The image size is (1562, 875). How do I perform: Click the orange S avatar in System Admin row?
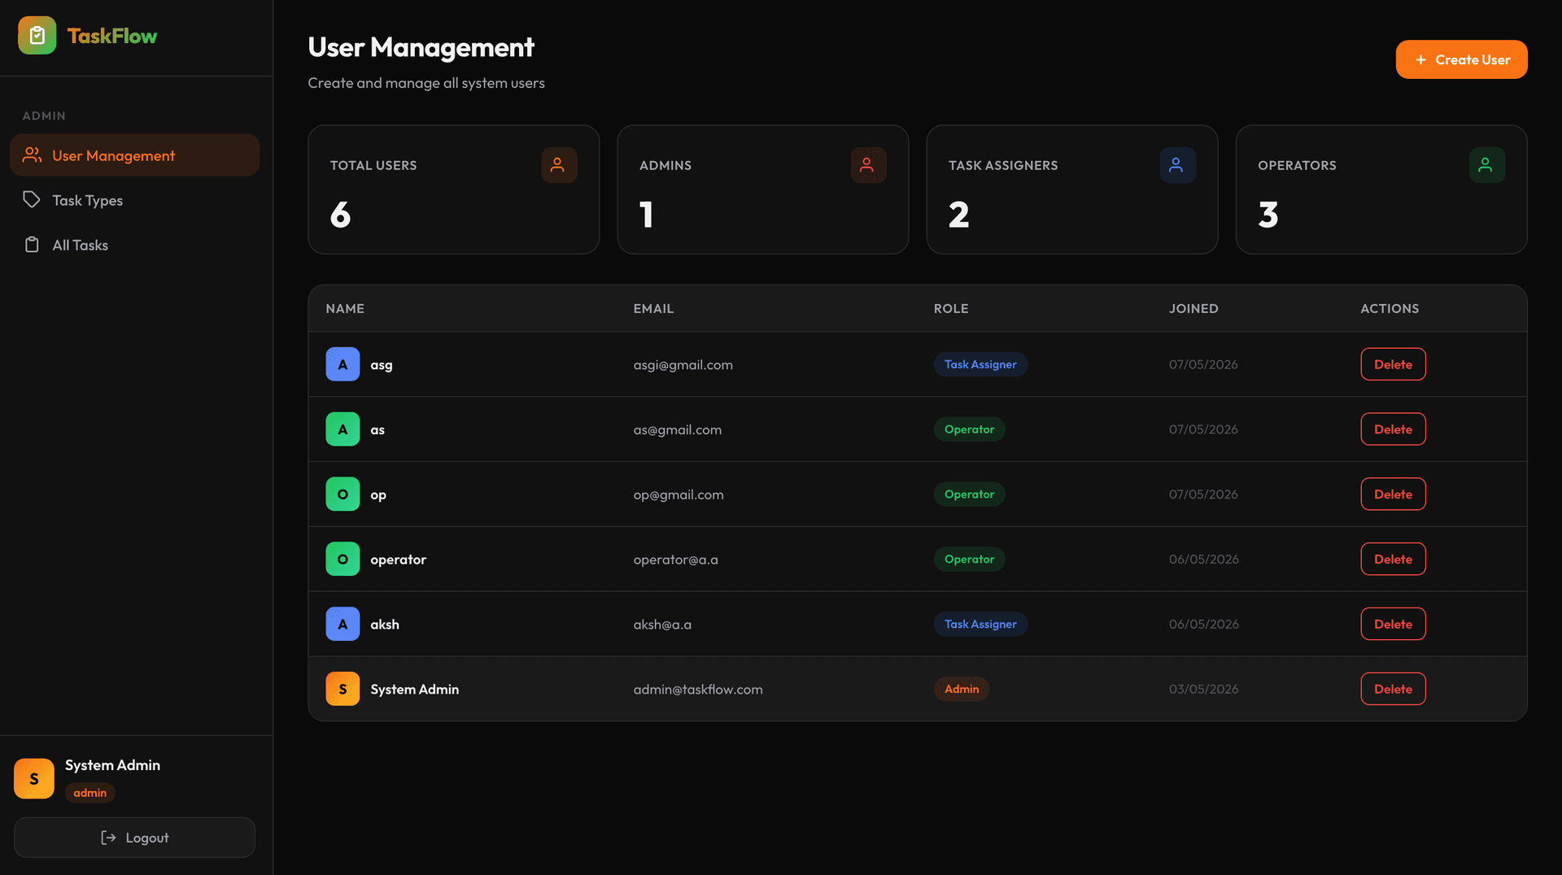click(x=343, y=690)
